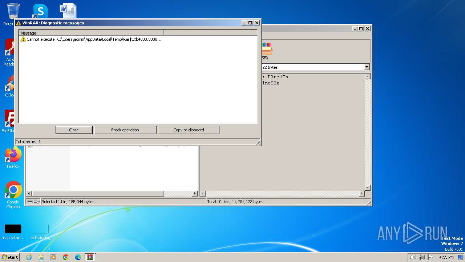Click the 'Total errors: 1' status text
Screen dimensions: 465x262
coord(28,142)
